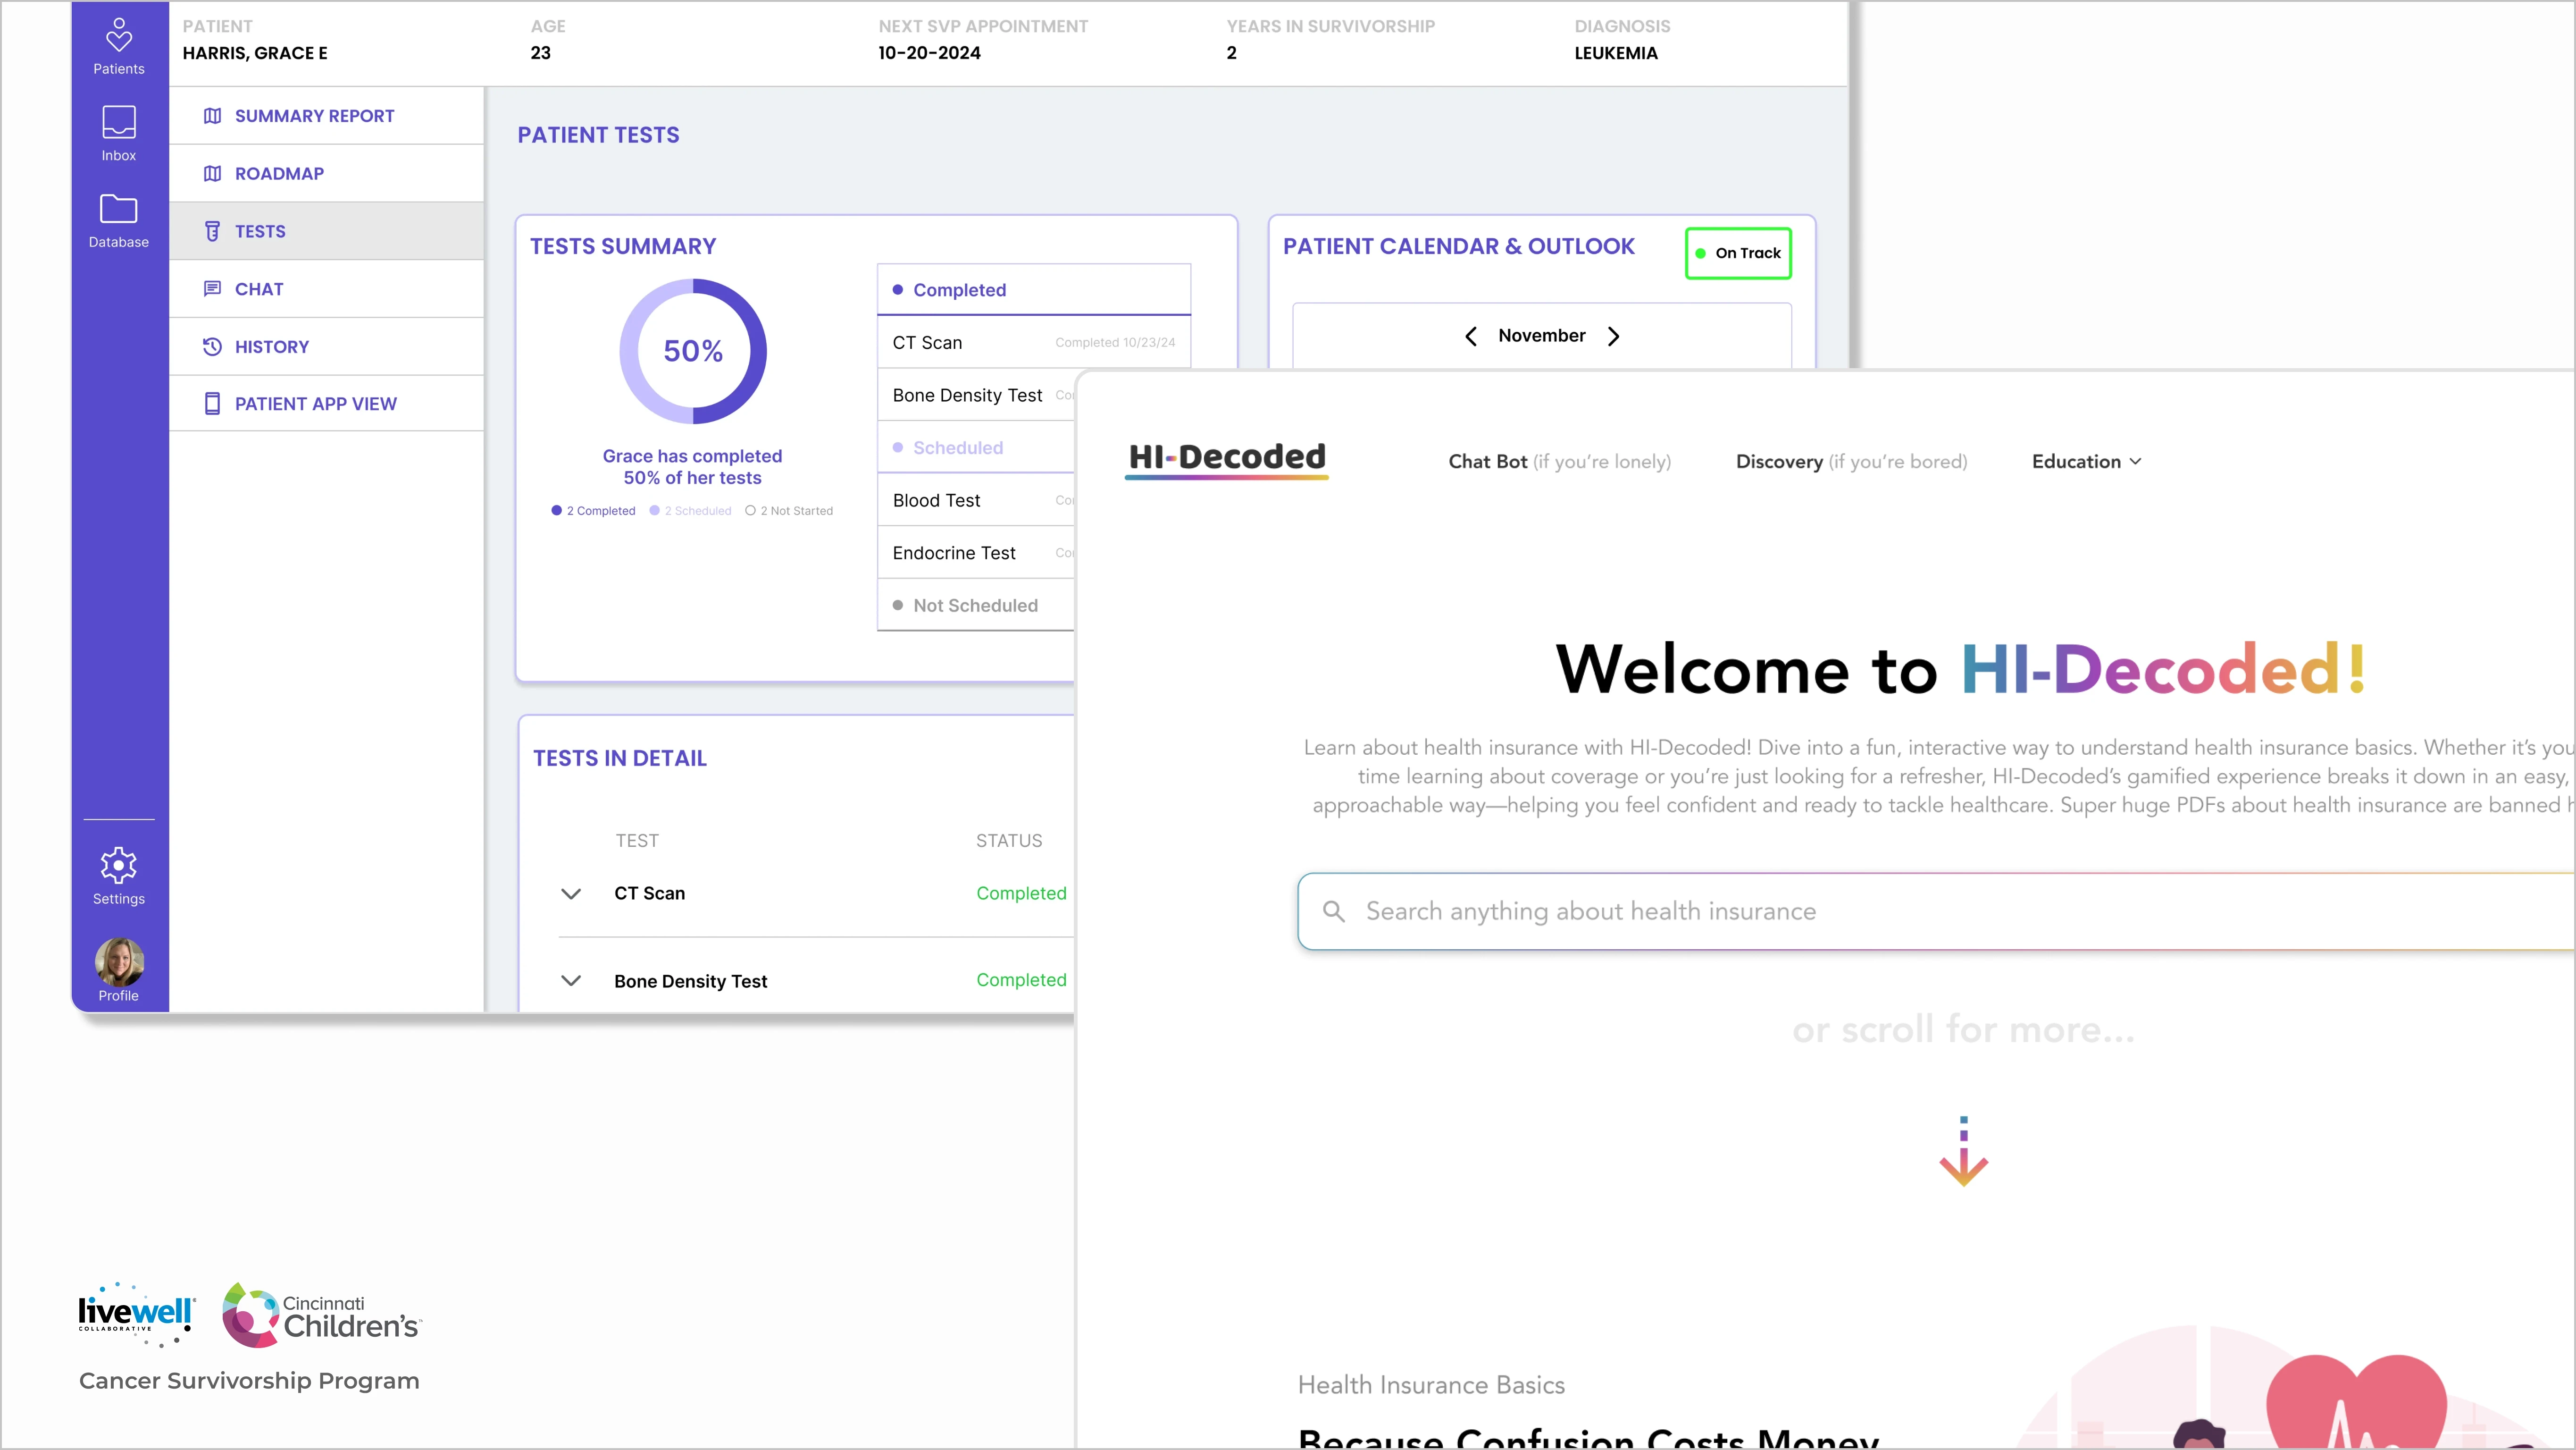The height and width of the screenshot is (1450, 2576).
Task: Expand the CT Scan test row
Action: pyautogui.click(x=571, y=894)
